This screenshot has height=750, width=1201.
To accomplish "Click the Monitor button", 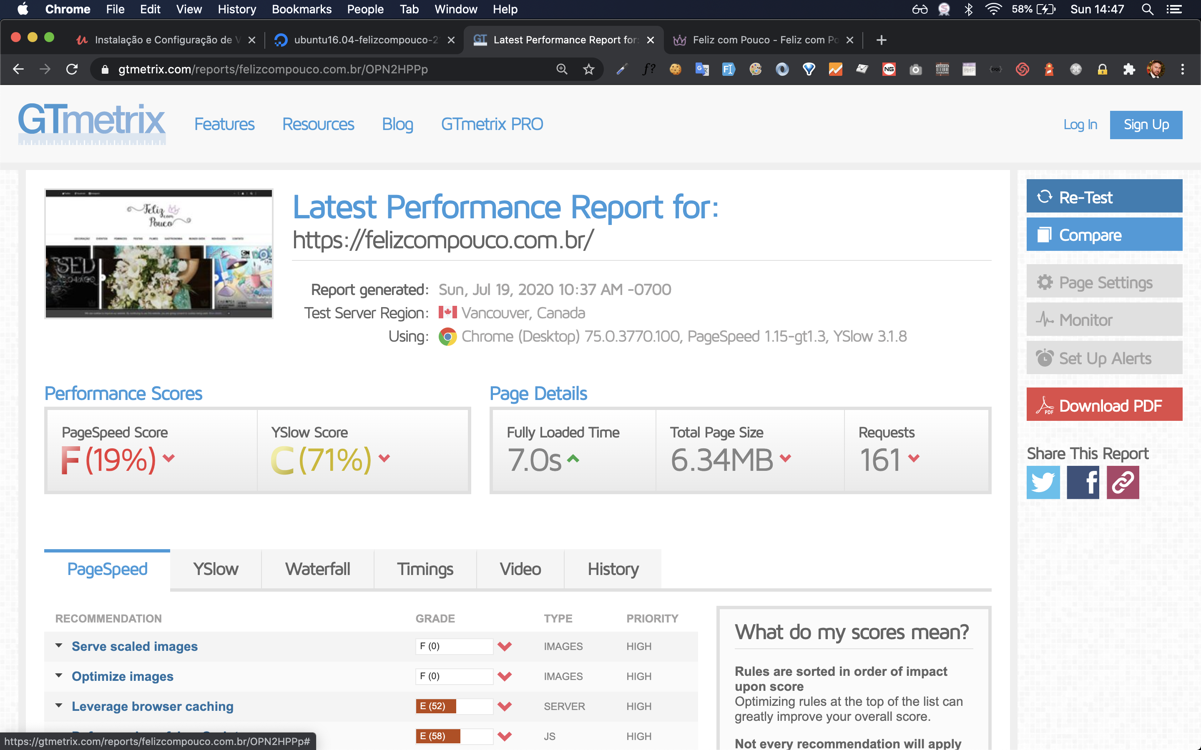I will click(x=1104, y=320).
